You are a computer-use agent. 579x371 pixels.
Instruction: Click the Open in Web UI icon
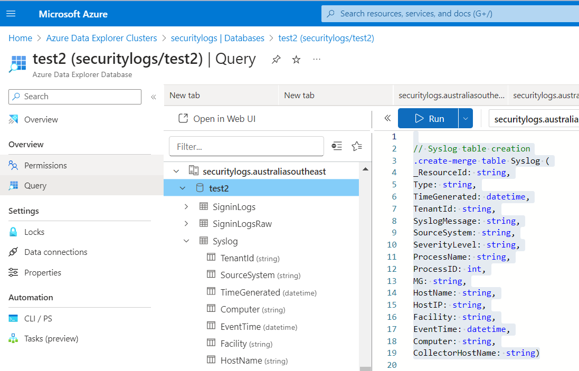click(x=183, y=118)
